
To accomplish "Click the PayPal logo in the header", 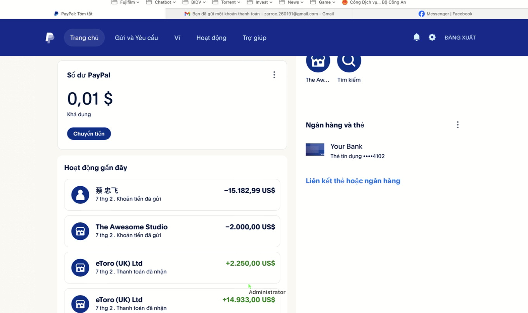I will point(50,38).
